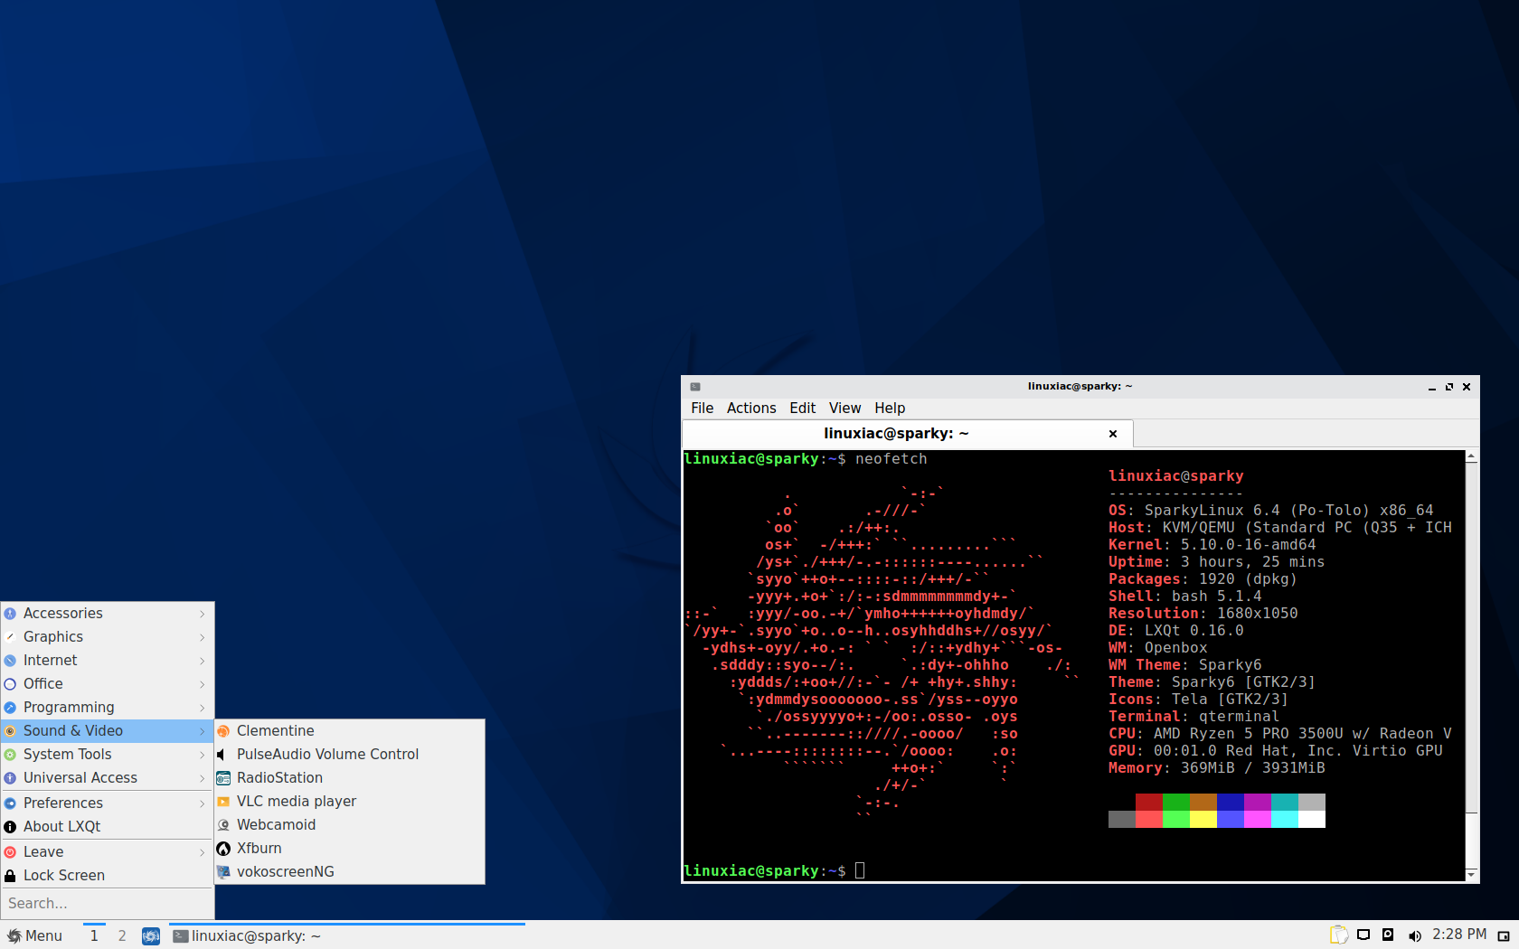Click the Leave power icon

point(10,852)
